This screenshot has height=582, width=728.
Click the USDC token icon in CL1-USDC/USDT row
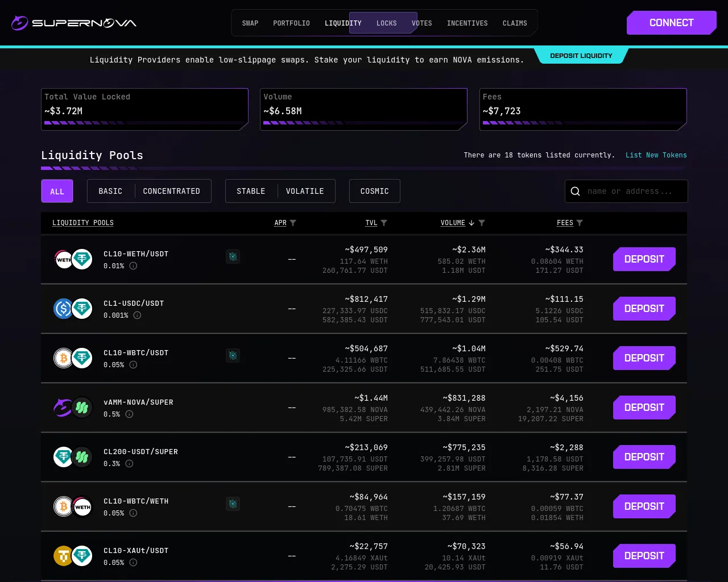(x=63, y=309)
